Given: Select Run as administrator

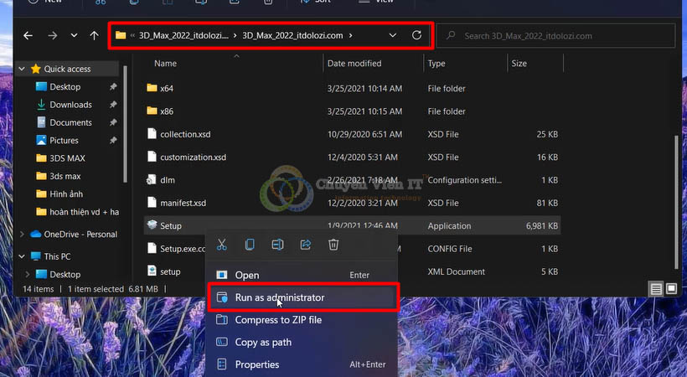Looking at the screenshot, I should (x=279, y=297).
